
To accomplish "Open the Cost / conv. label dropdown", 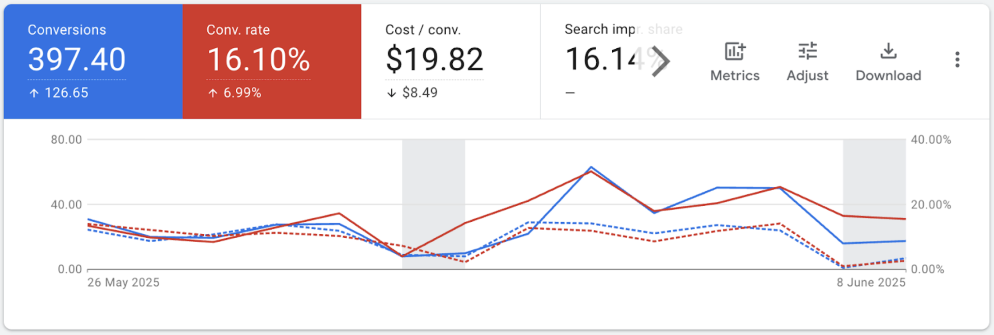I will (422, 30).
